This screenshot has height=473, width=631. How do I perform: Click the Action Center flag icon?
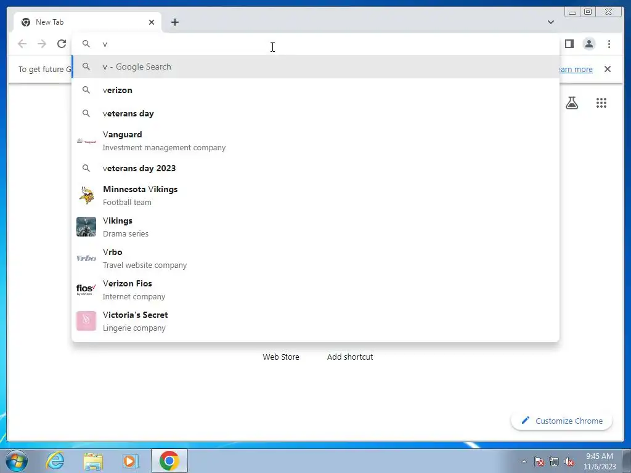click(539, 461)
